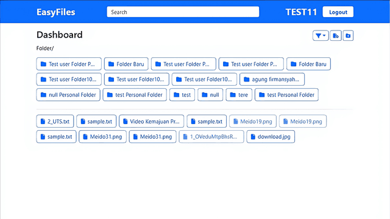Open the 1_OVeduMtpBhsR... file
390x219 pixels.
point(211,136)
